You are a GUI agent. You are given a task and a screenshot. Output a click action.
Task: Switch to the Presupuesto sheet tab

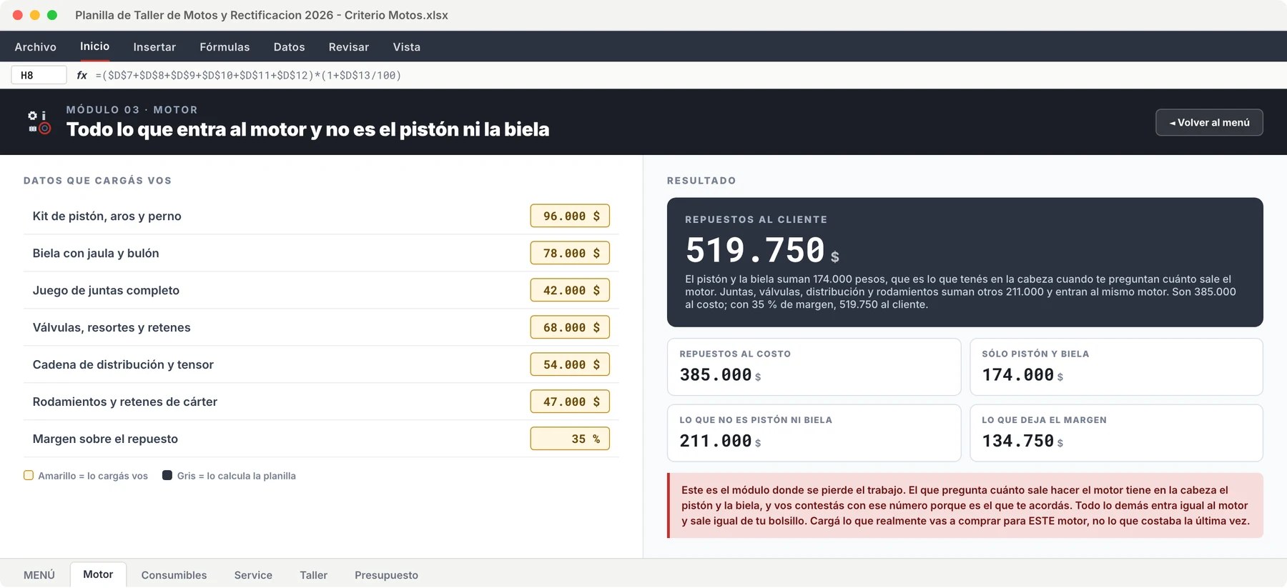tap(386, 575)
